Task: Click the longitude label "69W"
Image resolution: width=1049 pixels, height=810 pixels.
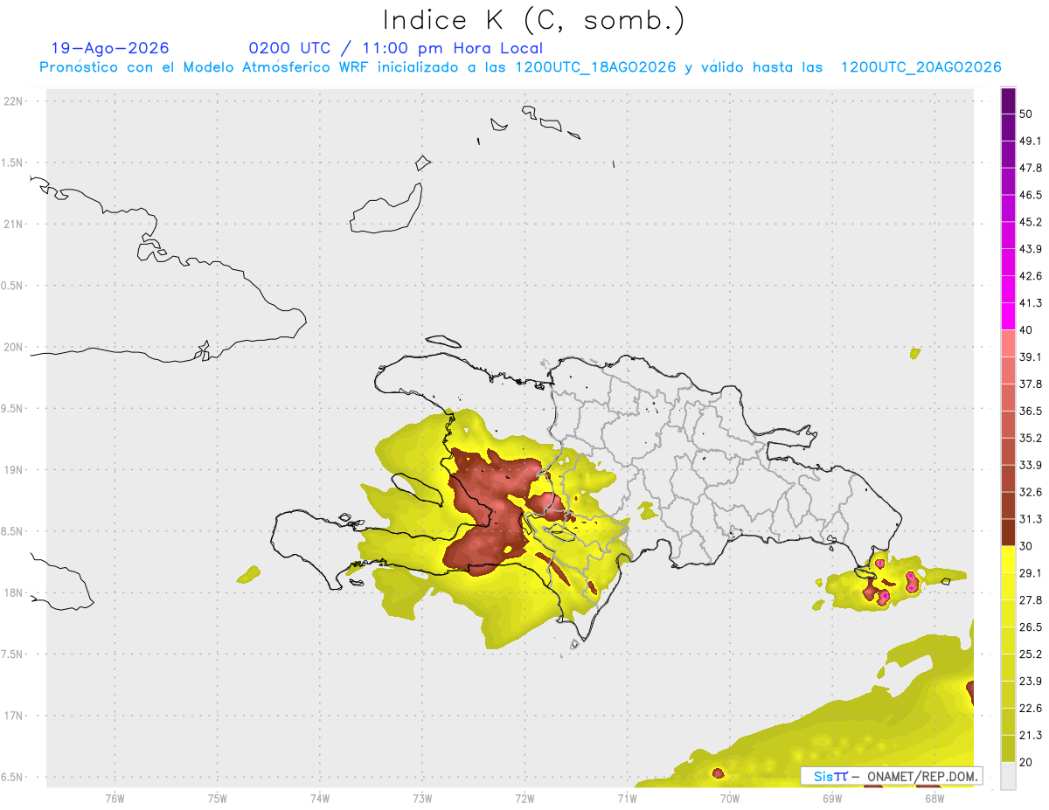Action: tap(832, 797)
